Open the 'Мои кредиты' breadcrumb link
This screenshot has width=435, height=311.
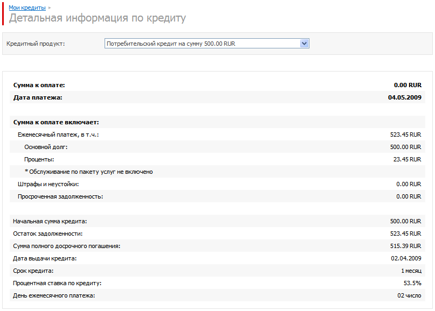pos(27,8)
